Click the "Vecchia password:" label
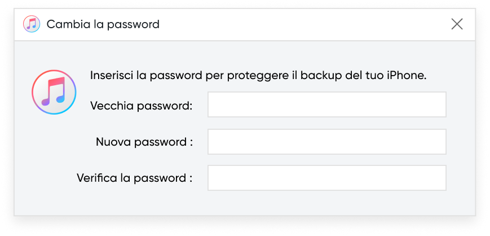The image size is (490, 236). click(x=141, y=105)
